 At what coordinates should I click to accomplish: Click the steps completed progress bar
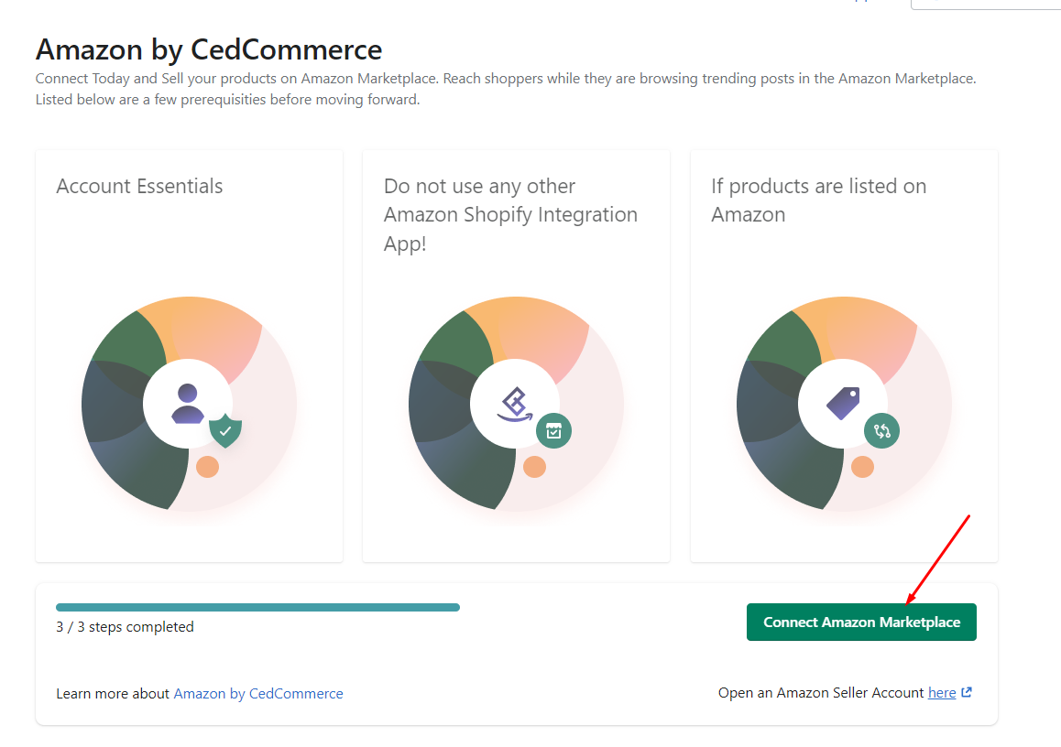[257, 607]
